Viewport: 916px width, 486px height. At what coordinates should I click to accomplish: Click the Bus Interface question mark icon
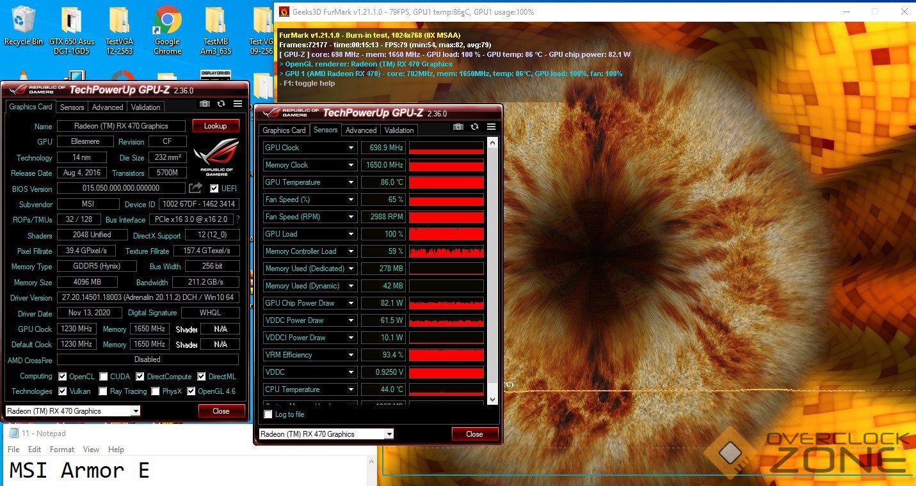coord(238,219)
